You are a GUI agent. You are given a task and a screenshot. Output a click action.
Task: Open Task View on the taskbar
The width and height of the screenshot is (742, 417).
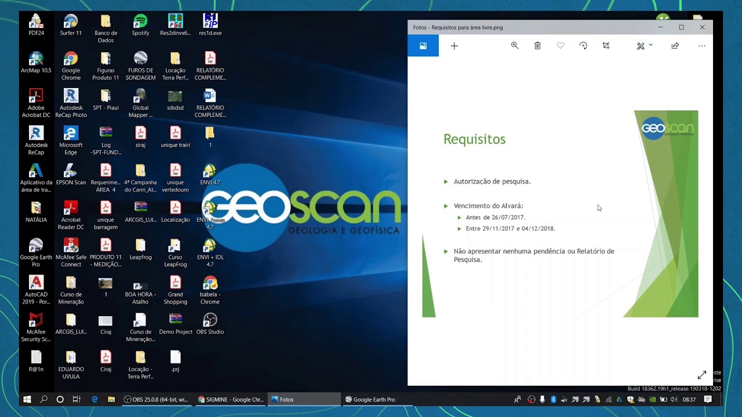[77, 400]
